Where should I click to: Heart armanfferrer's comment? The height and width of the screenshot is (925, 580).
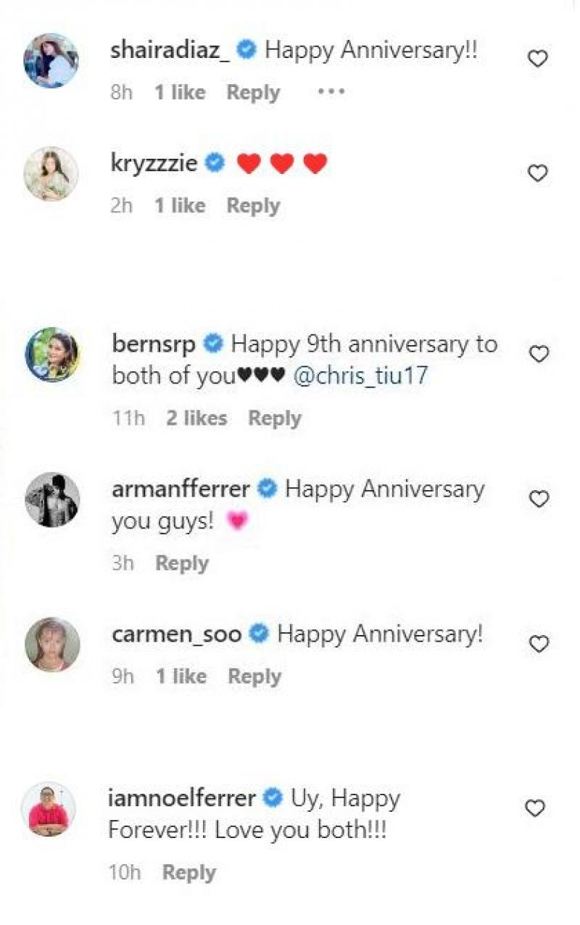539,499
